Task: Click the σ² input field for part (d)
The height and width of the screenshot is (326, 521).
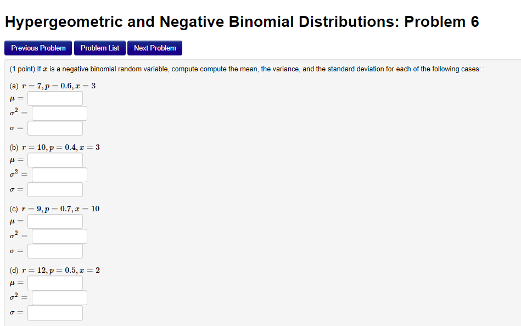Action: [x=59, y=297]
